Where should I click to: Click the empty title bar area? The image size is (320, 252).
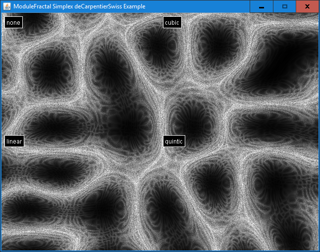pyautogui.click(x=198, y=6)
